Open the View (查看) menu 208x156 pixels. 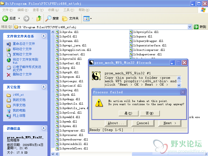point(38,10)
